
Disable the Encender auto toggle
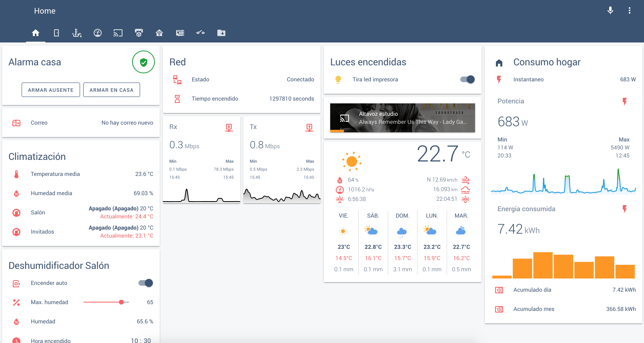click(x=146, y=283)
